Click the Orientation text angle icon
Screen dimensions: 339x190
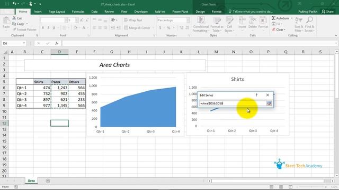[x=113, y=20]
